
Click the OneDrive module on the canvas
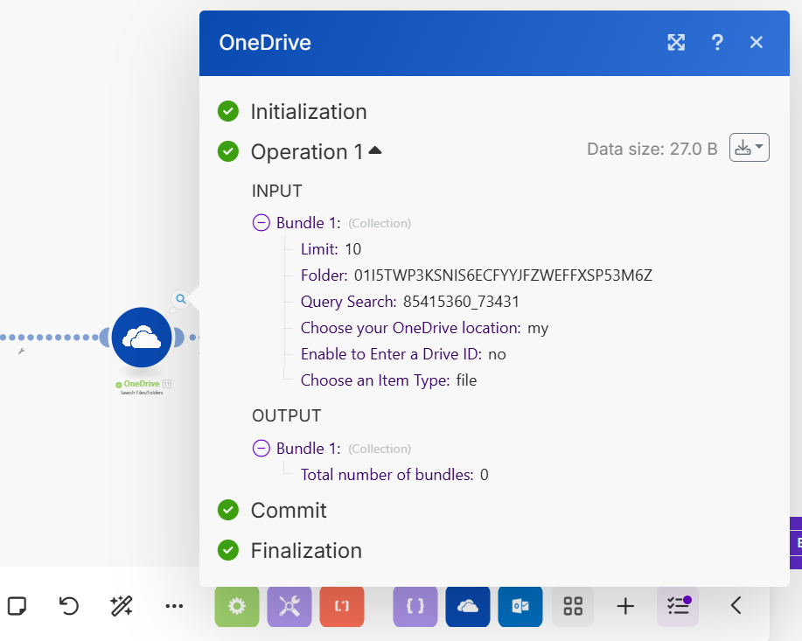pos(142,338)
